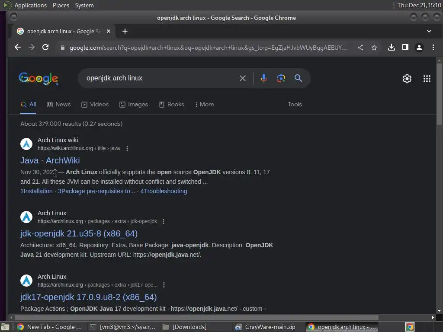
Task: Open jdk-openjdk 21.u35-8 result
Action: pyautogui.click(x=79, y=233)
